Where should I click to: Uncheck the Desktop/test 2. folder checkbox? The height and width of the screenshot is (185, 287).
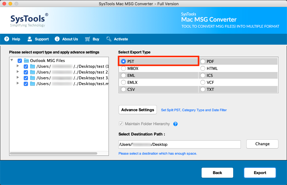[x=26, y=72]
